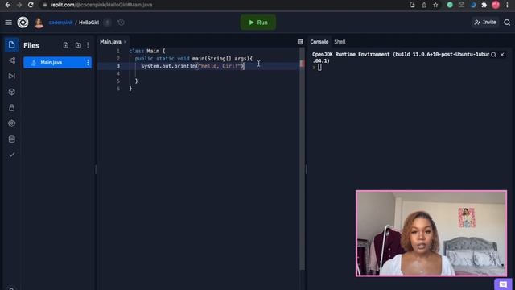Switch to the Console tab
Viewport: 515px width, 290px height.
[319, 42]
